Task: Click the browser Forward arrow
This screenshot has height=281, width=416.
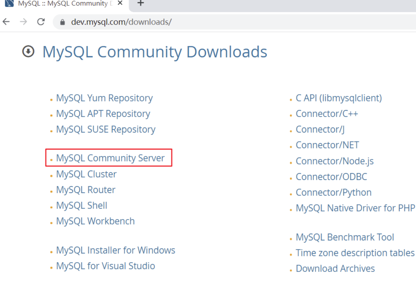Action: click(23, 22)
